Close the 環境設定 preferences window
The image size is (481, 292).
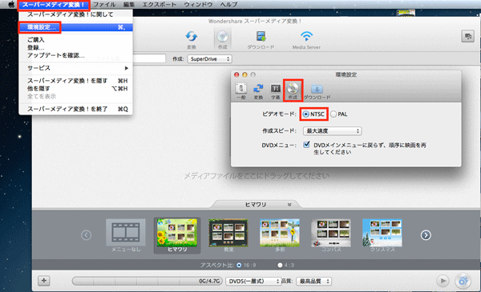(x=236, y=74)
